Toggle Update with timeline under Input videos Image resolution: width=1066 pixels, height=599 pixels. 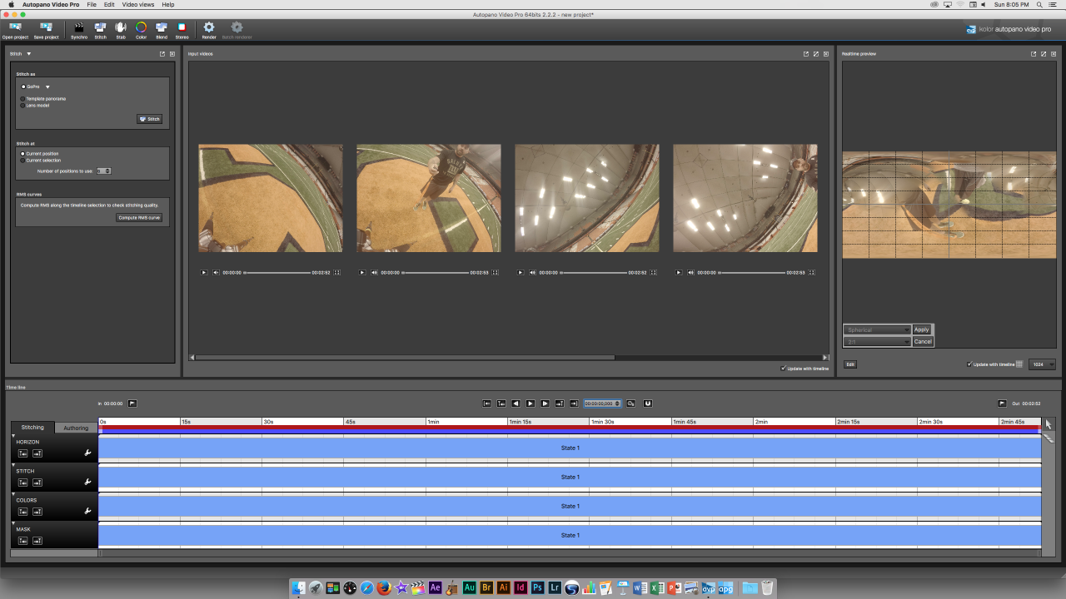tap(783, 368)
